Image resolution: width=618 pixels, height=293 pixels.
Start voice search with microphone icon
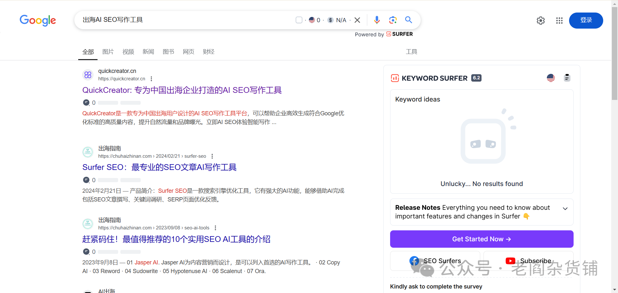pyautogui.click(x=377, y=20)
